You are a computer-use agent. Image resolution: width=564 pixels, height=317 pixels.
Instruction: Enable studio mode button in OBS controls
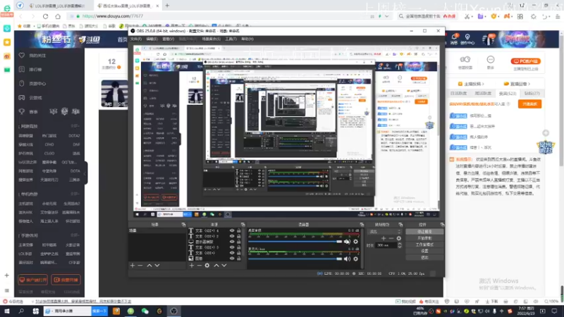coord(424,244)
